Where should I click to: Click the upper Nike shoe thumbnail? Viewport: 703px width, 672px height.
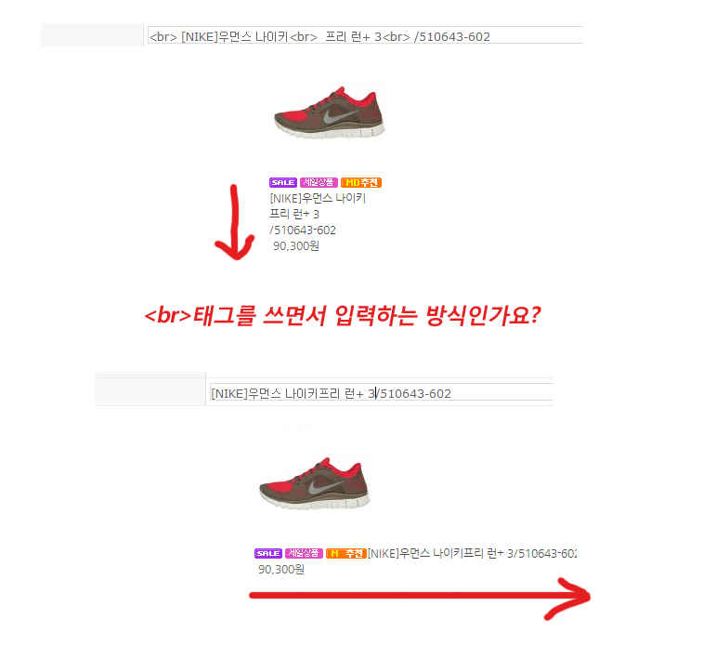(331, 112)
